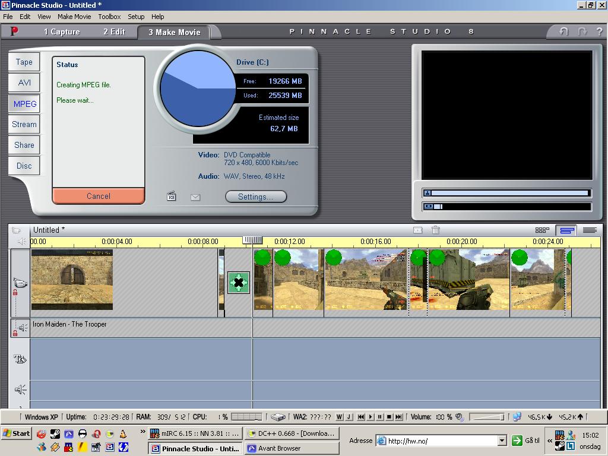Click the Help question mark icon
Screen dimensions: 608x456
coord(600,31)
